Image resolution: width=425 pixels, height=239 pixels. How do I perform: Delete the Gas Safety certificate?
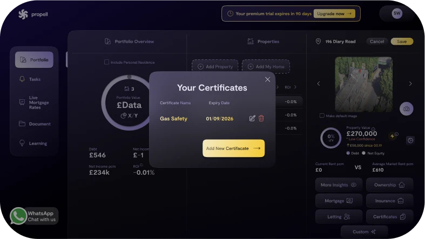pos(261,118)
